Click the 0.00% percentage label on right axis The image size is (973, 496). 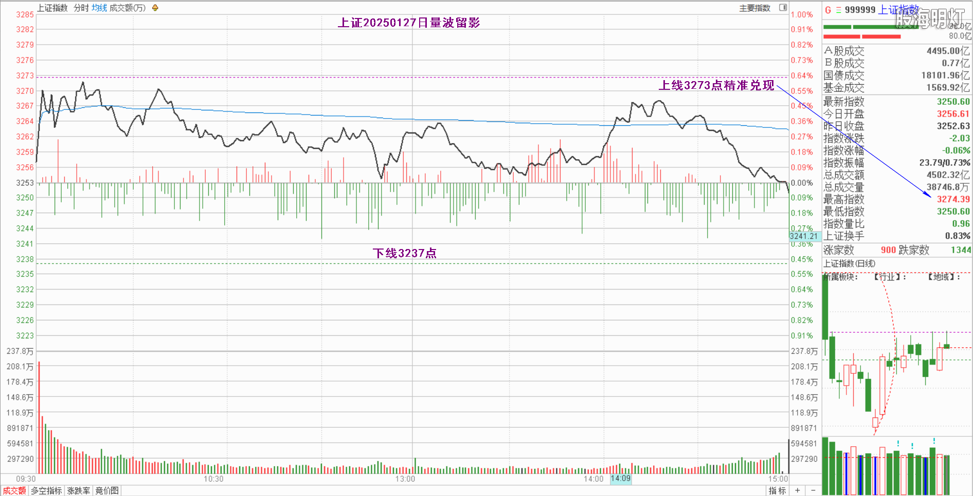pos(802,183)
